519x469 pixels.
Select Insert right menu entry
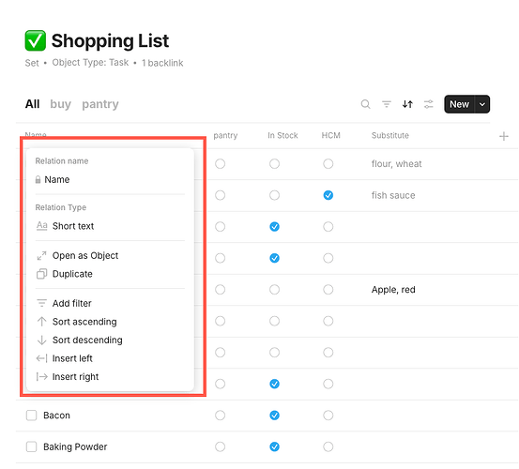click(75, 376)
